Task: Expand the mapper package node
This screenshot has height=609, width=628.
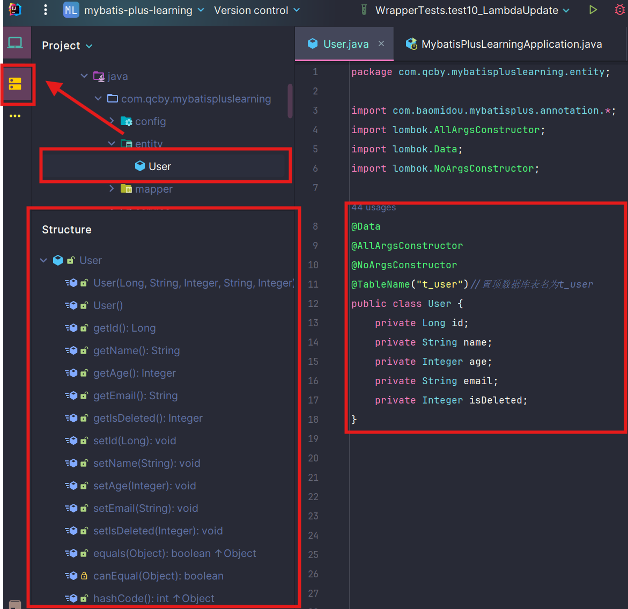Action: [x=112, y=188]
